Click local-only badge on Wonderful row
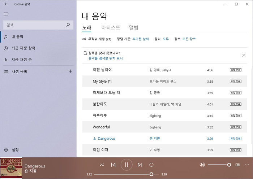The width and height of the screenshot is (253, 179). coord(236,127)
